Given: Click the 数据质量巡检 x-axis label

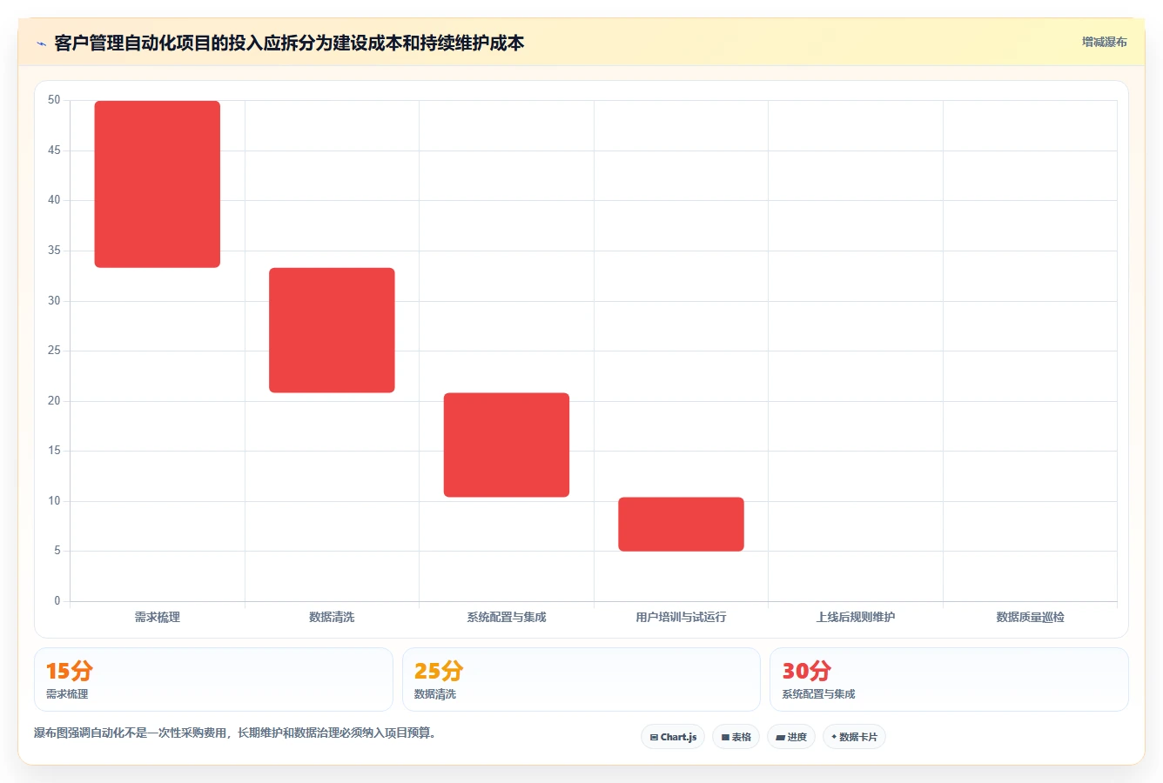Looking at the screenshot, I should (x=1030, y=617).
